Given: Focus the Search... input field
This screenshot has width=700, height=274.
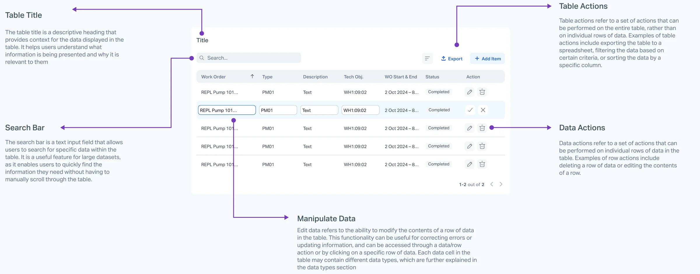Looking at the screenshot, I should [x=249, y=58].
